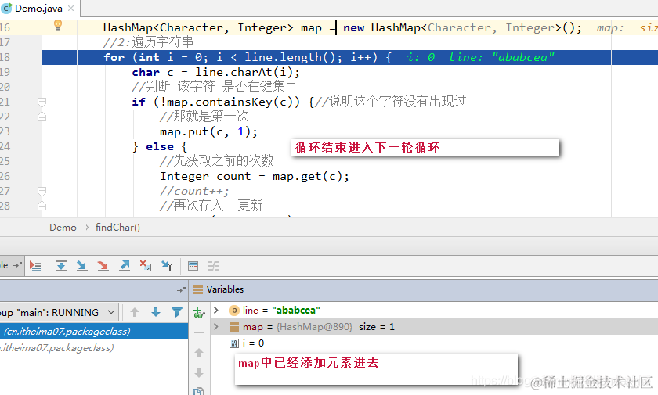Click the findChar() breadcrumb item
658x395 pixels.
tap(117, 228)
